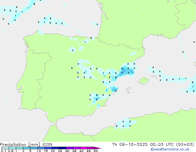
Task: Select the (00+03) forecast offset label
Action: (x=185, y=144)
